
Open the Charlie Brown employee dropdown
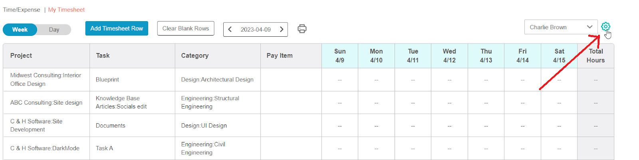(x=561, y=27)
